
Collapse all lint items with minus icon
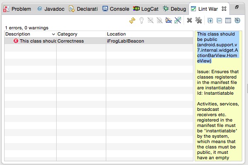click(x=219, y=21)
